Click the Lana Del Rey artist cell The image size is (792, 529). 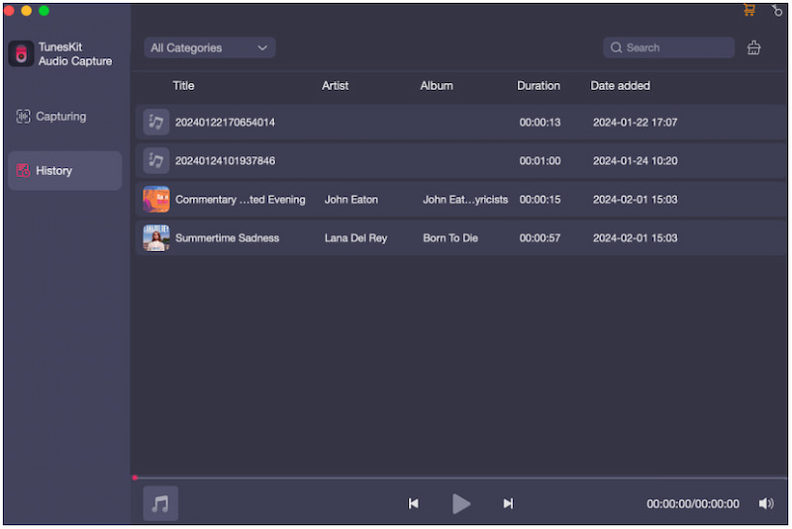[x=355, y=238]
